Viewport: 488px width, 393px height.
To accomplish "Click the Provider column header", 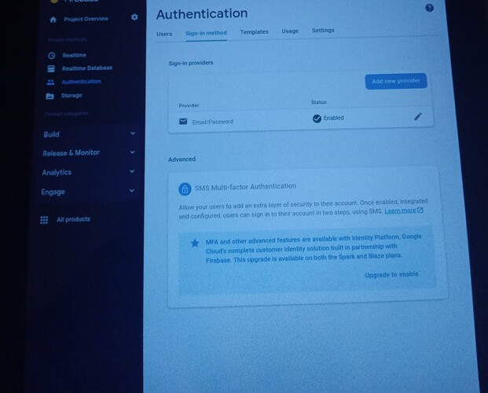I will pyautogui.click(x=189, y=105).
